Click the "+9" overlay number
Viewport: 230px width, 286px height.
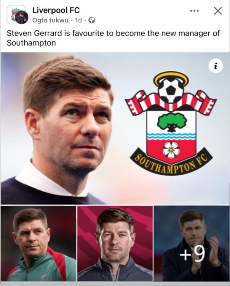coord(192,254)
